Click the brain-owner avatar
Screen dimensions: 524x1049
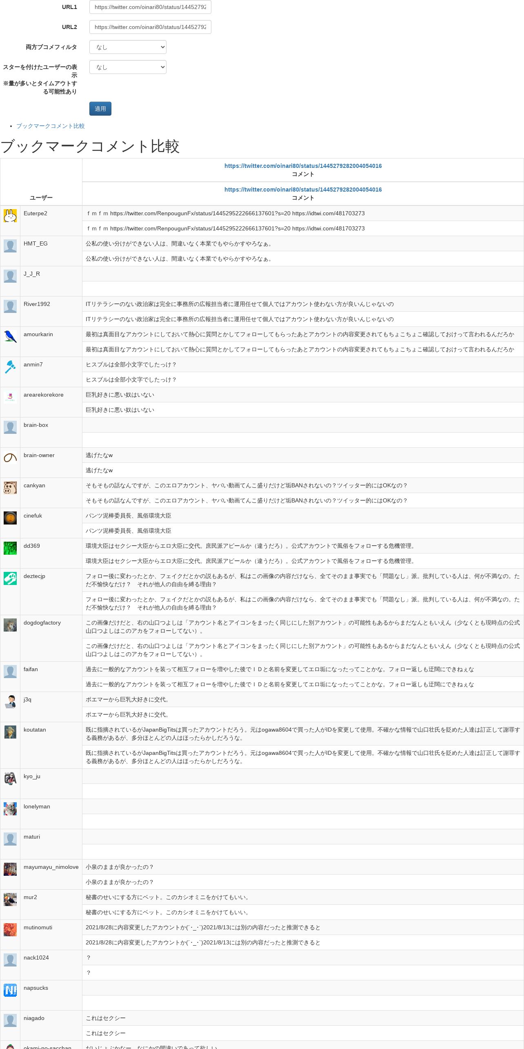10,458
